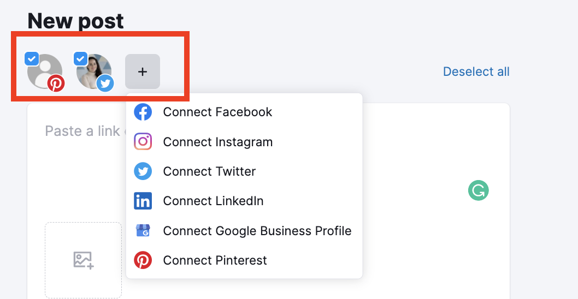Open the plus add-profile dropdown
The image size is (578, 299).
click(x=143, y=71)
